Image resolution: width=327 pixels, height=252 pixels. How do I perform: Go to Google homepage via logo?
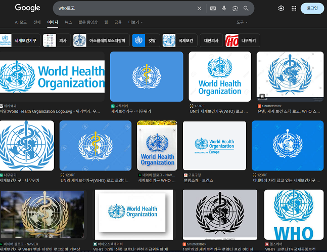(27, 8)
